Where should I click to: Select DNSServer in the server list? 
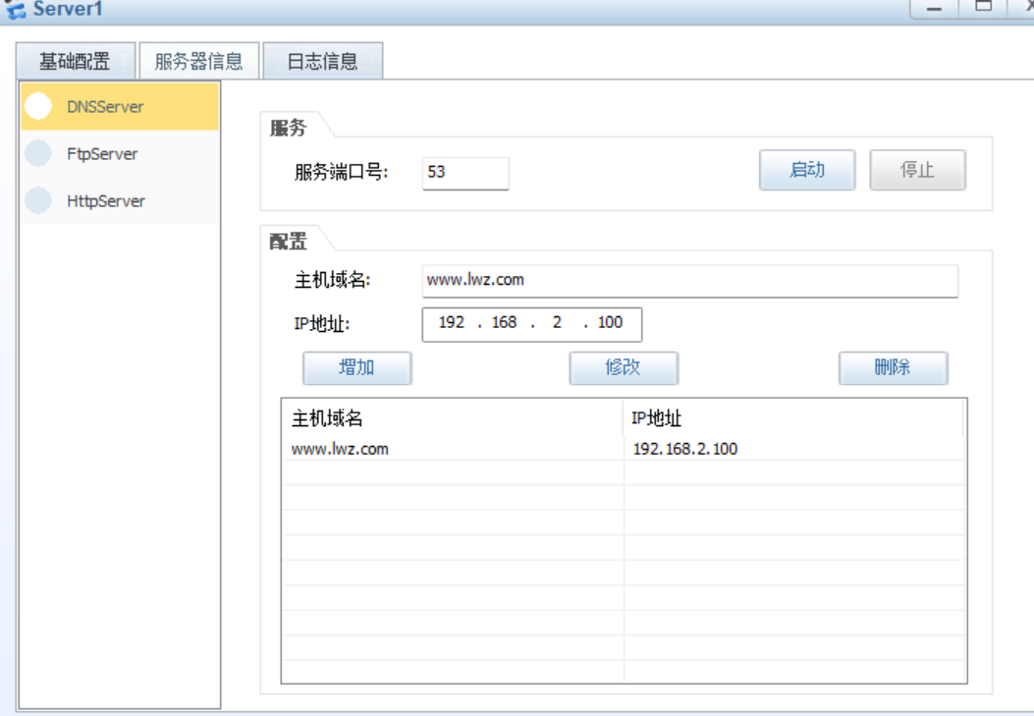(120, 106)
